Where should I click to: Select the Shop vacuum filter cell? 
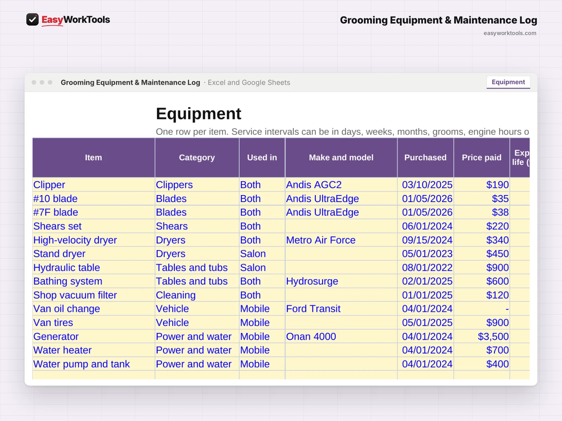pos(93,295)
